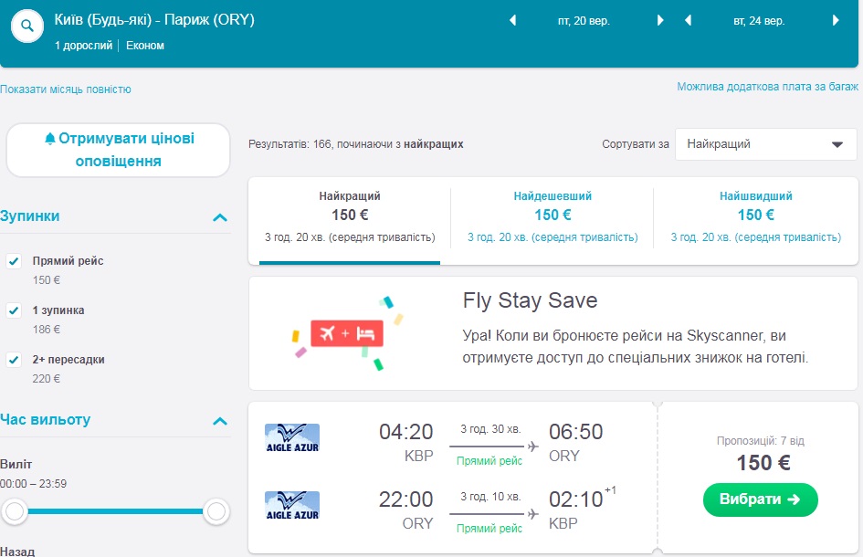Collapse the Час вильоту section
Image resolution: width=863 pixels, height=557 pixels.
point(219,421)
